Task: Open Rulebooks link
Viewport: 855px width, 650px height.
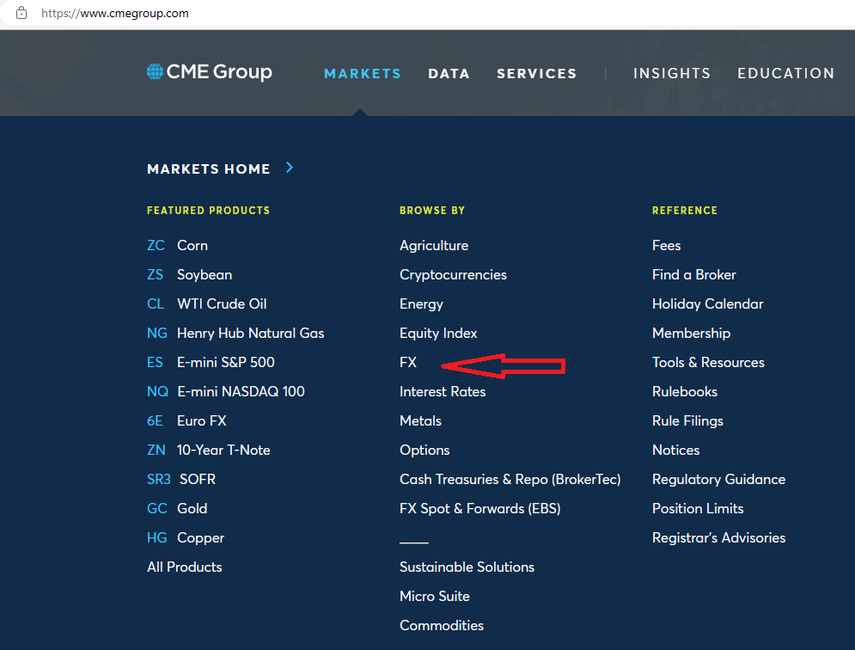Action: click(685, 392)
